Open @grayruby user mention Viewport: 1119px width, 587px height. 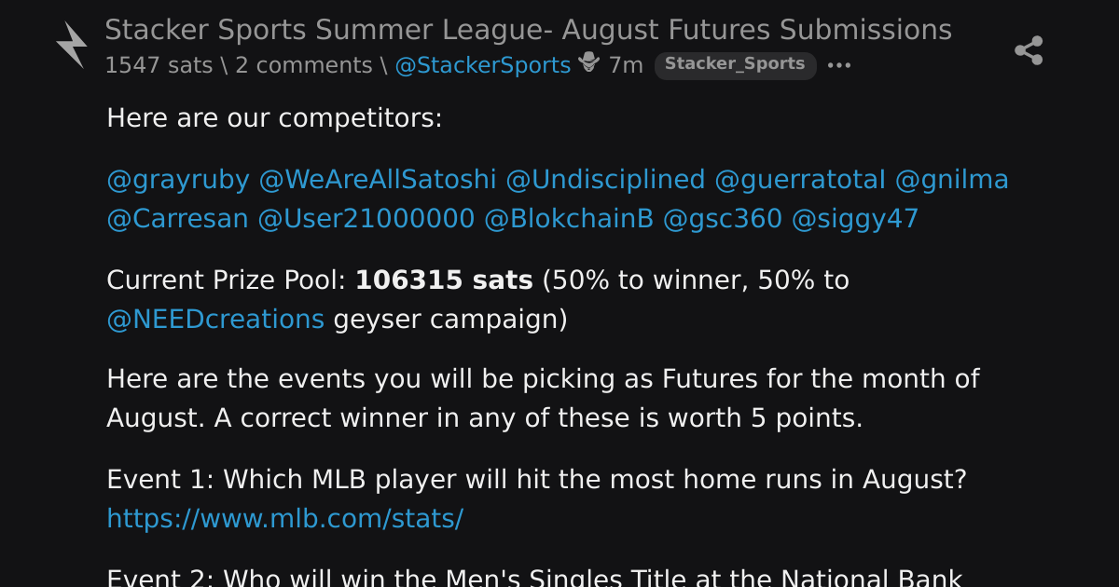click(178, 180)
